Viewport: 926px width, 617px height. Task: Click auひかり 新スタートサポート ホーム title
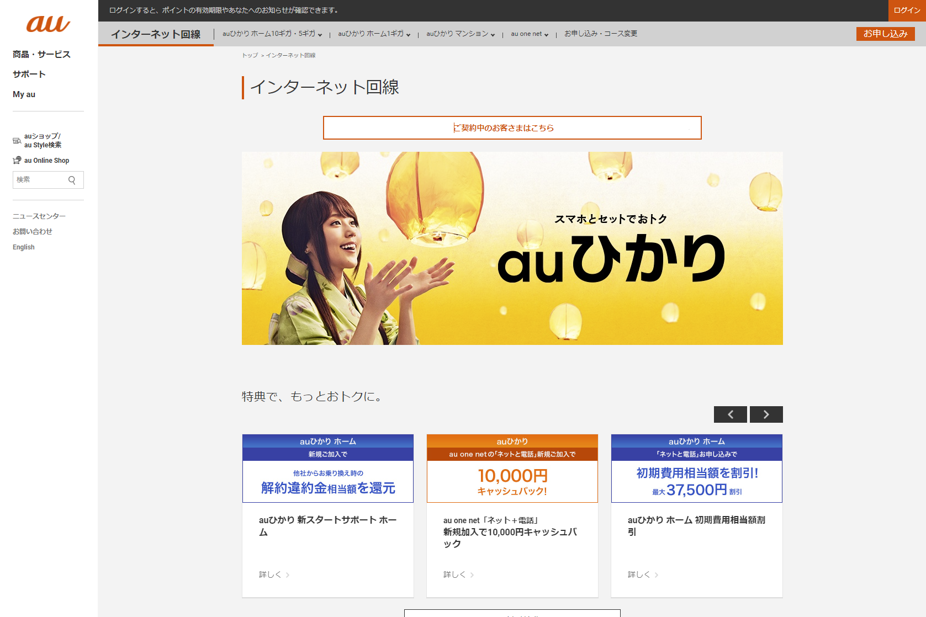[x=327, y=526]
